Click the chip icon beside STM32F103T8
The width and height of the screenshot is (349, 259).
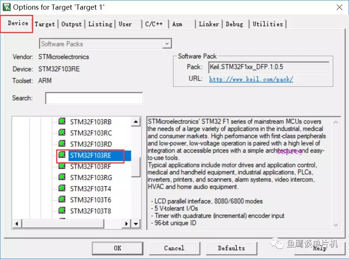pyautogui.click(x=62, y=210)
